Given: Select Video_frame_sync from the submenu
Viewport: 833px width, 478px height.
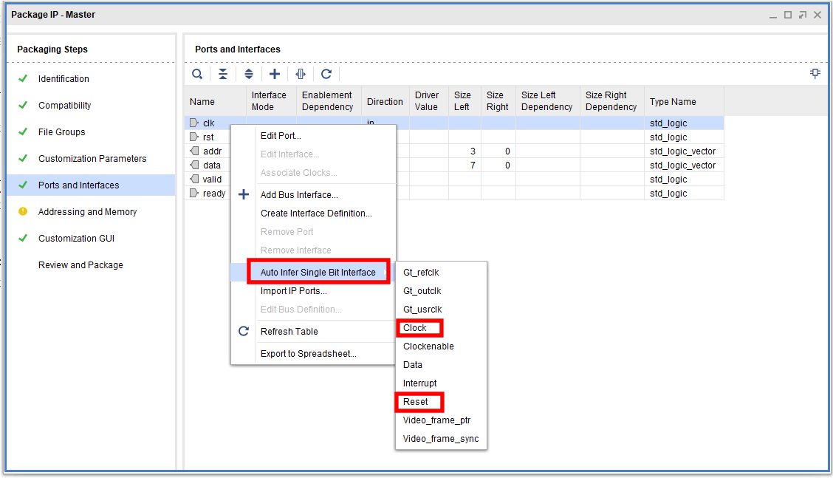Looking at the screenshot, I should (x=441, y=439).
